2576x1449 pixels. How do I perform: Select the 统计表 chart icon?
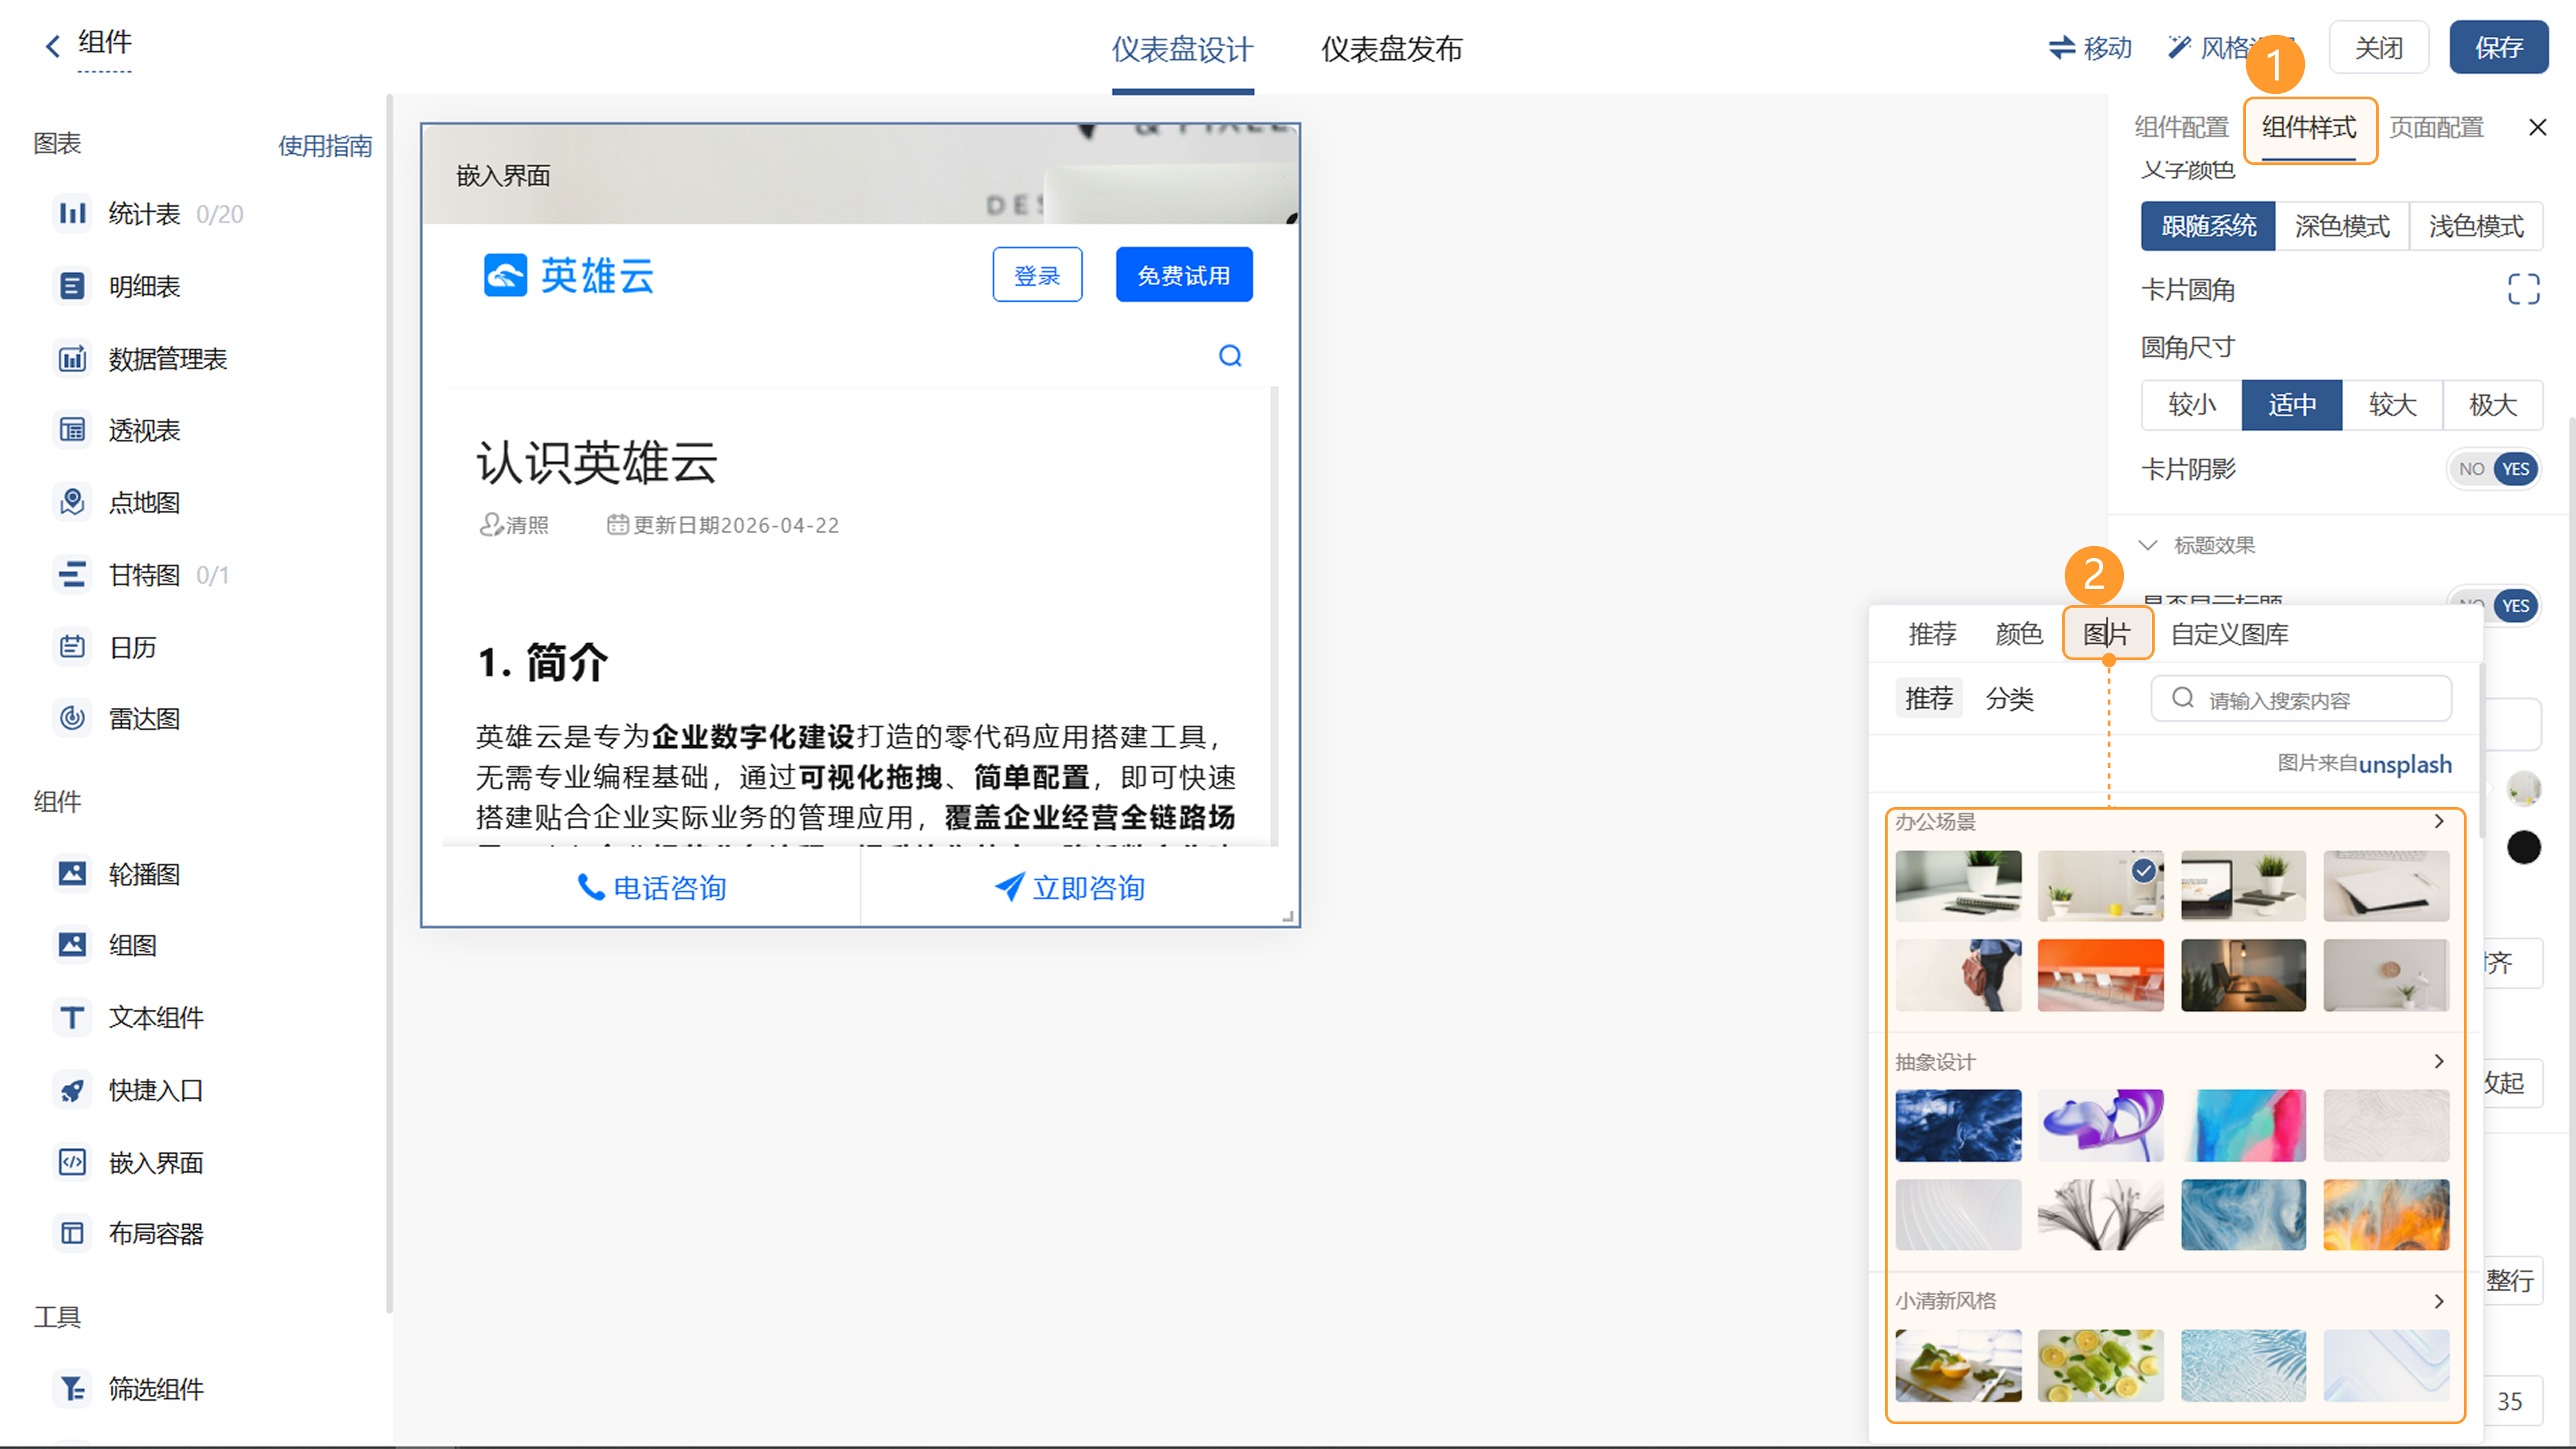[x=72, y=213]
